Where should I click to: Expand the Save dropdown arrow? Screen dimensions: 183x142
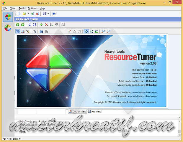coord(48,14)
